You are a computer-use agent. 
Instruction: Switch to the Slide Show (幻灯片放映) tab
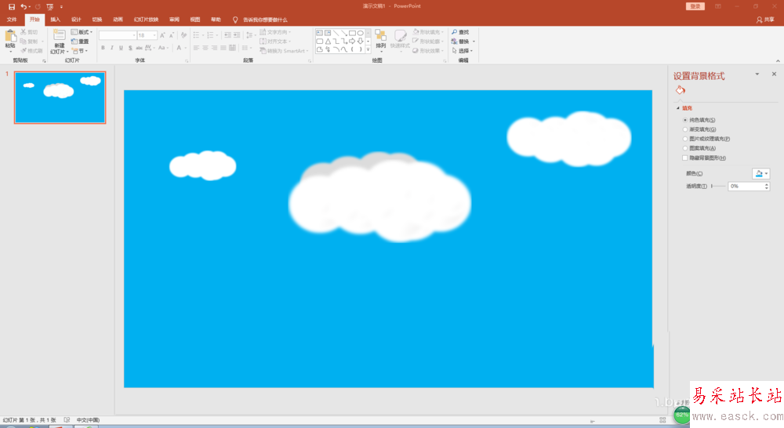coord(146,20)
